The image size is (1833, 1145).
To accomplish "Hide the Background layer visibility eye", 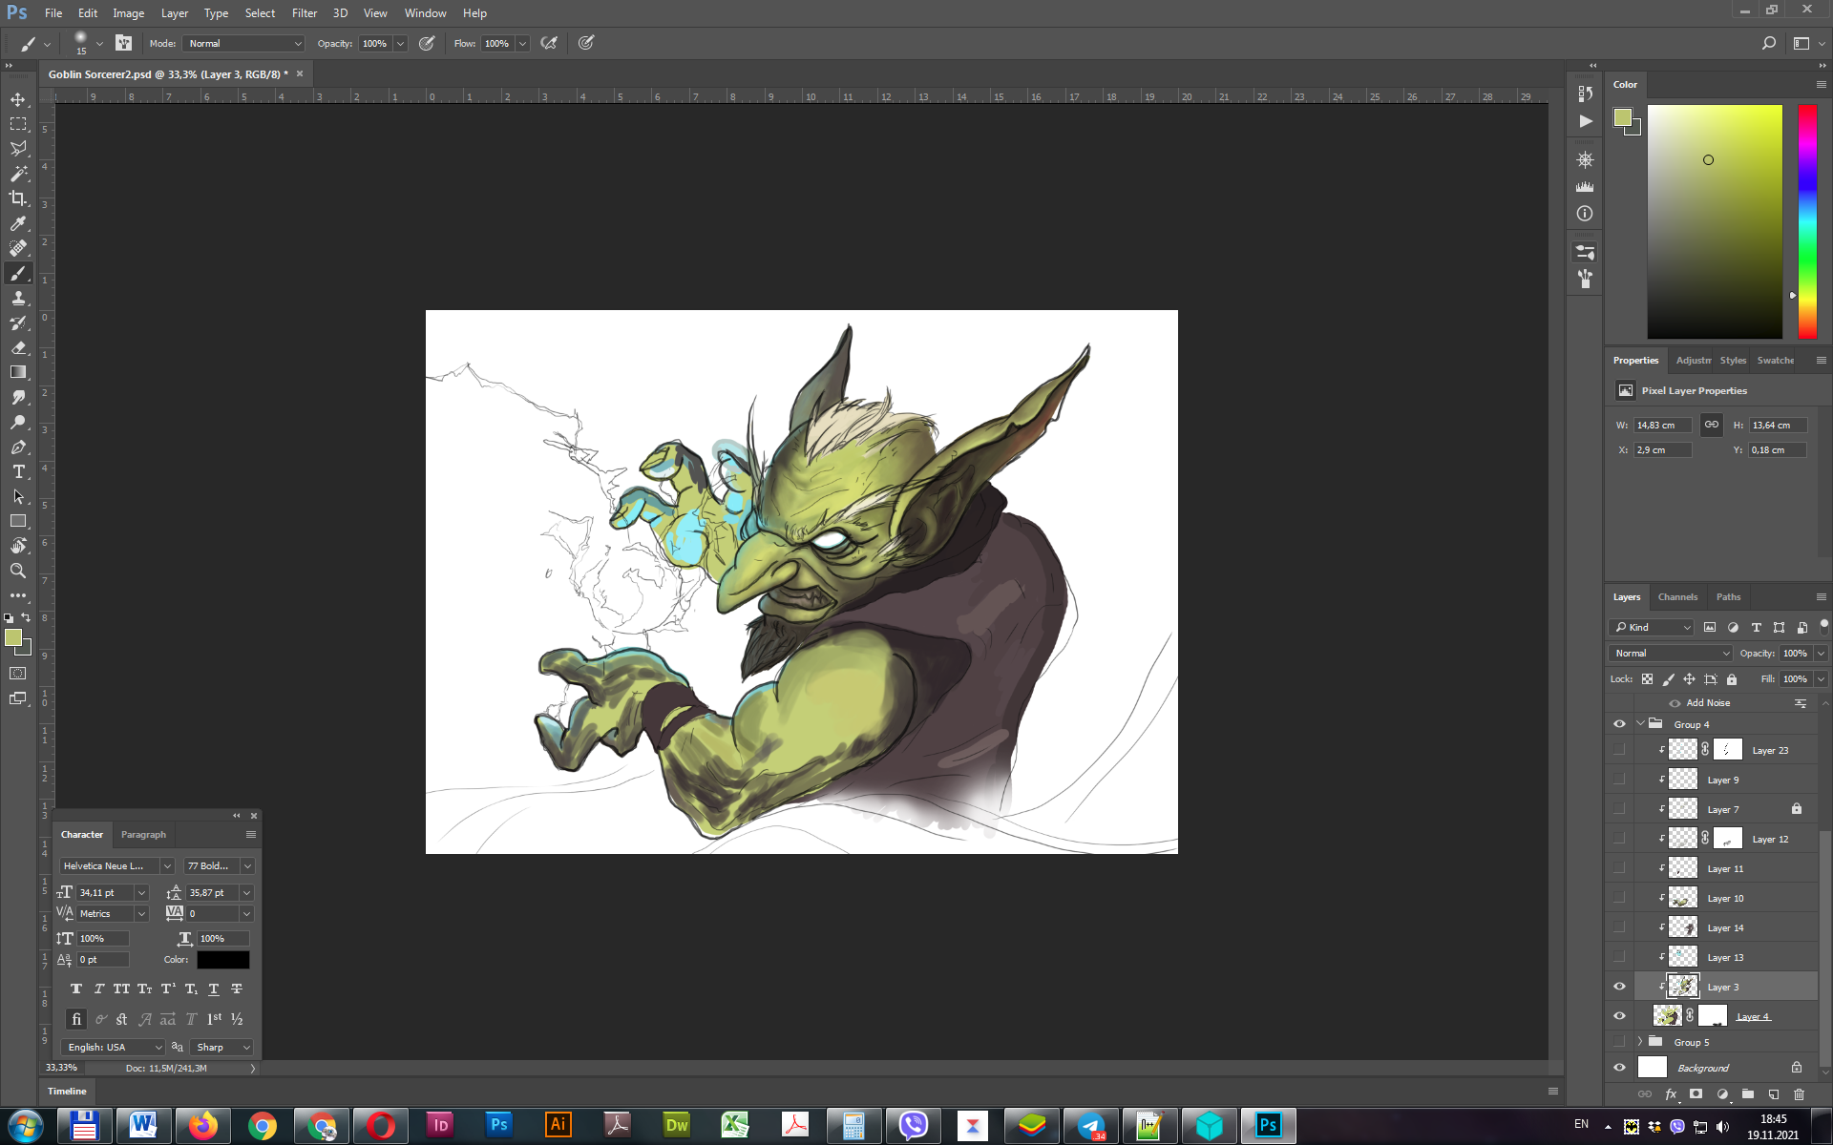I will click(x=1619, y=1068).
